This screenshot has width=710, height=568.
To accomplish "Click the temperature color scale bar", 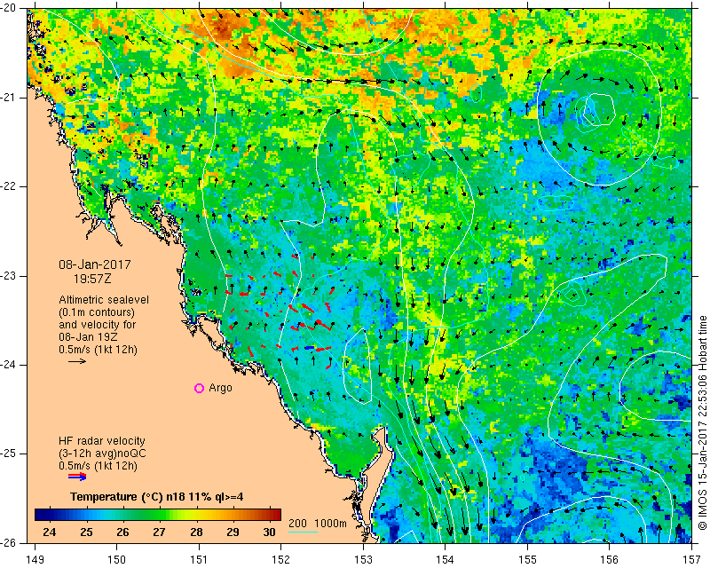I will coord(158,515).
